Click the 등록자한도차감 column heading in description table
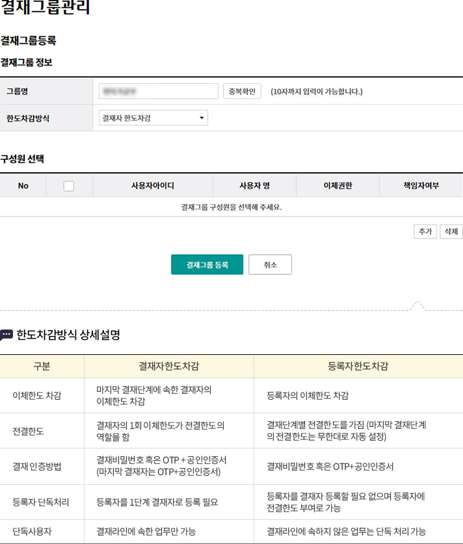 coord(358,367)
